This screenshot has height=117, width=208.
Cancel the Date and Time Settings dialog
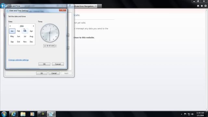58,64
